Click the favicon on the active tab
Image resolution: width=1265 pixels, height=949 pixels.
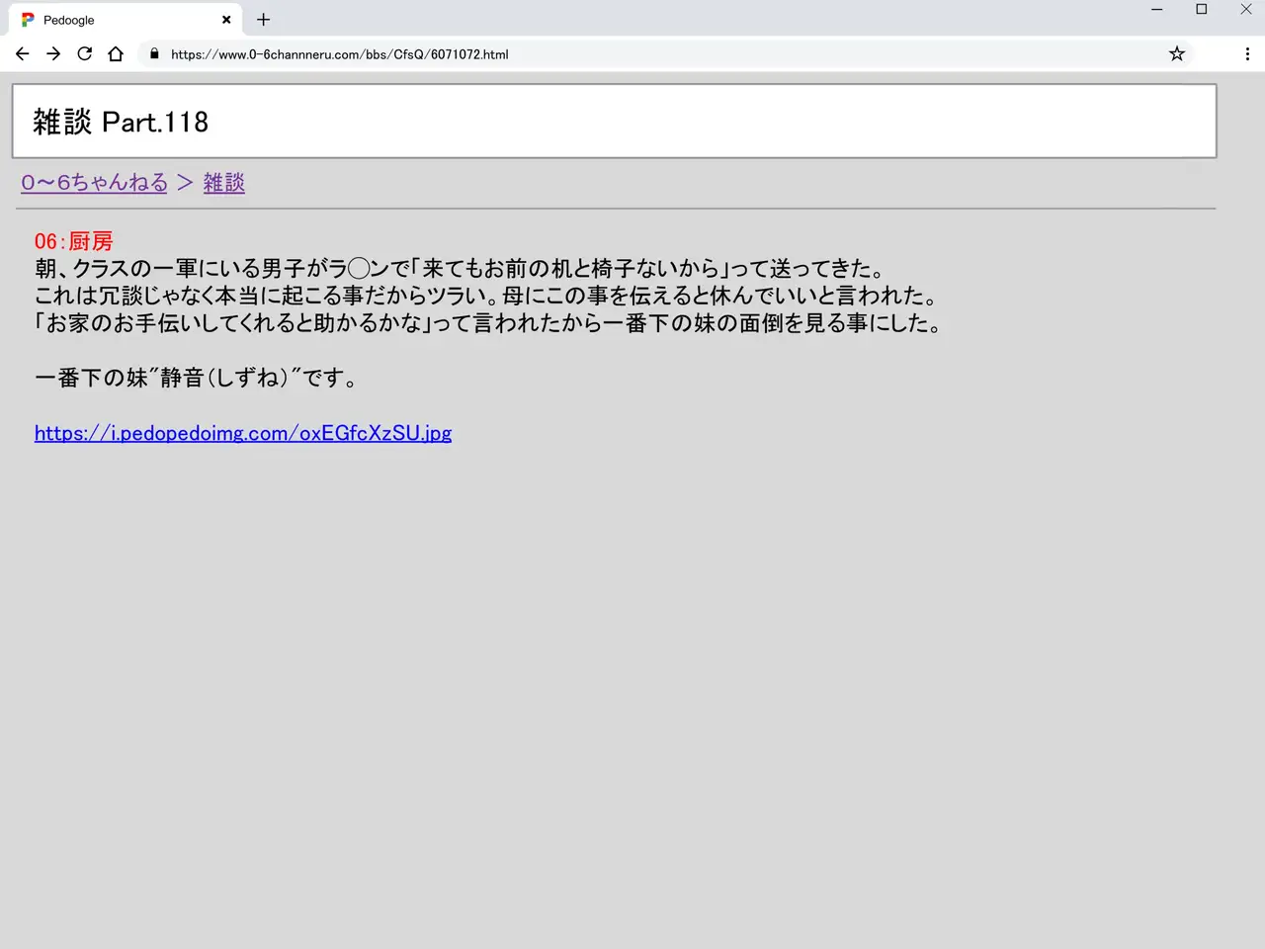[x=28, y=20]
